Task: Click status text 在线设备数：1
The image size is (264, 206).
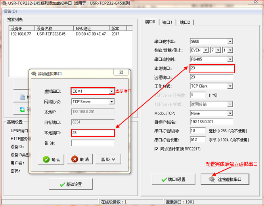Action: pyautogui.click(x=114, y=202)
